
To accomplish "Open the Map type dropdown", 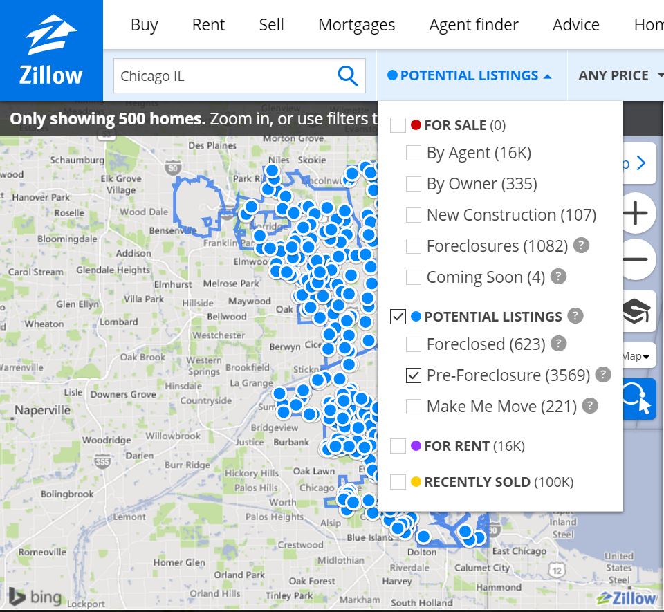I will click(x=637, y=356).
